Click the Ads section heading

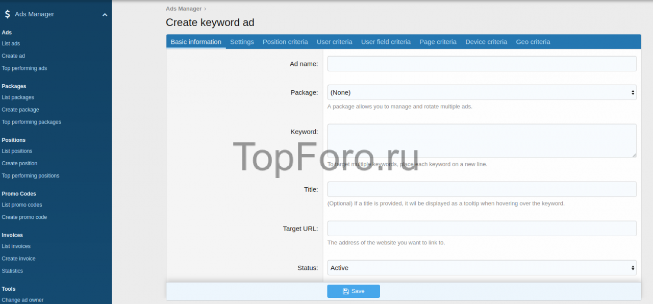pyautogui.click(x=7, y=33)
